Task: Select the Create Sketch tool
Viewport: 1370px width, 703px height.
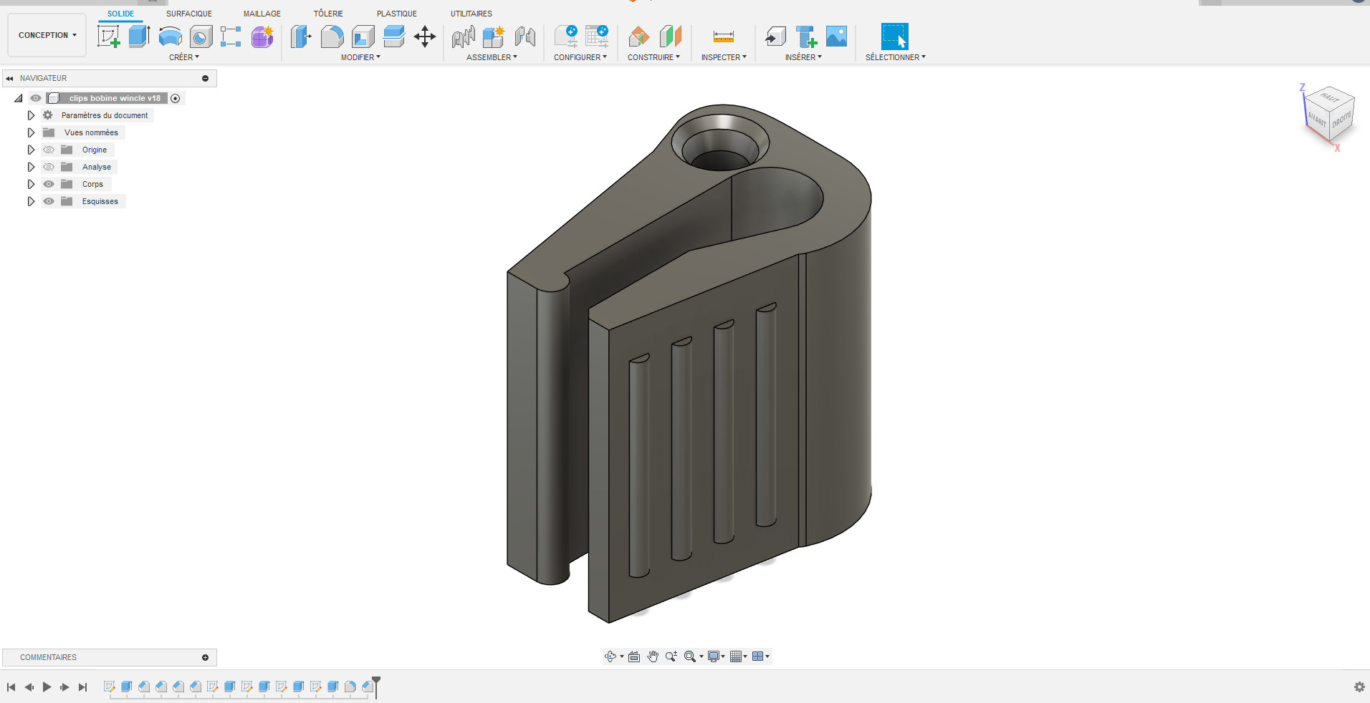Action: click(x=109, y=37)
